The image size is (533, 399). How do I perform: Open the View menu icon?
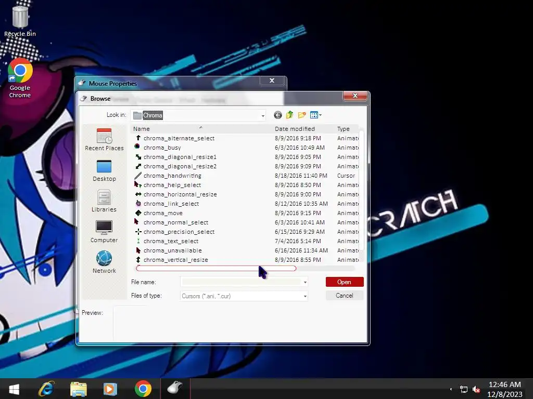[x=315, y=115]
